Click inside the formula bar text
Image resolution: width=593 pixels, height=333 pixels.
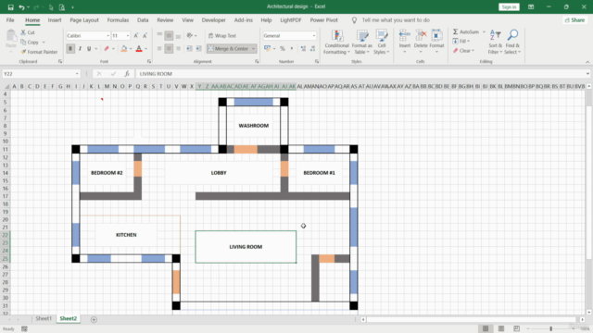pyautogui.click(x=156, y=74)
